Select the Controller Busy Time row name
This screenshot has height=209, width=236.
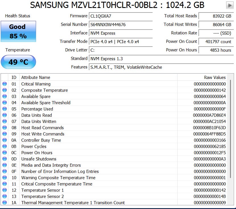41,140
